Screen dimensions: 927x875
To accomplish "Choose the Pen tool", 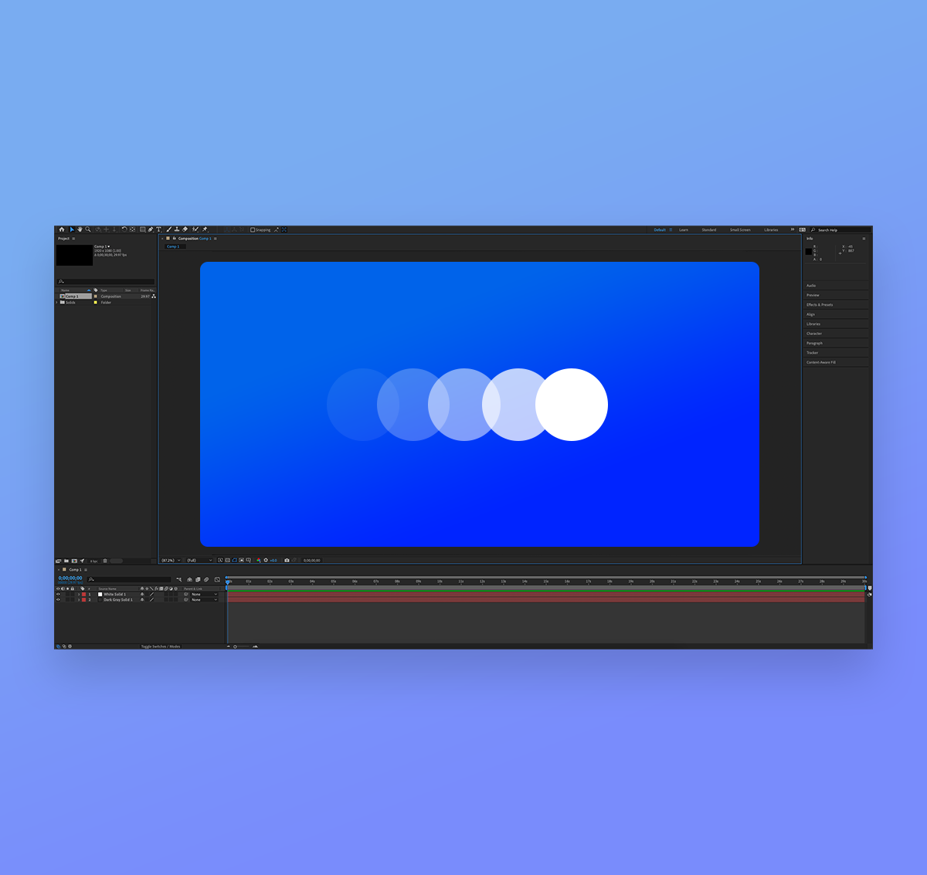I will point(151,229).
